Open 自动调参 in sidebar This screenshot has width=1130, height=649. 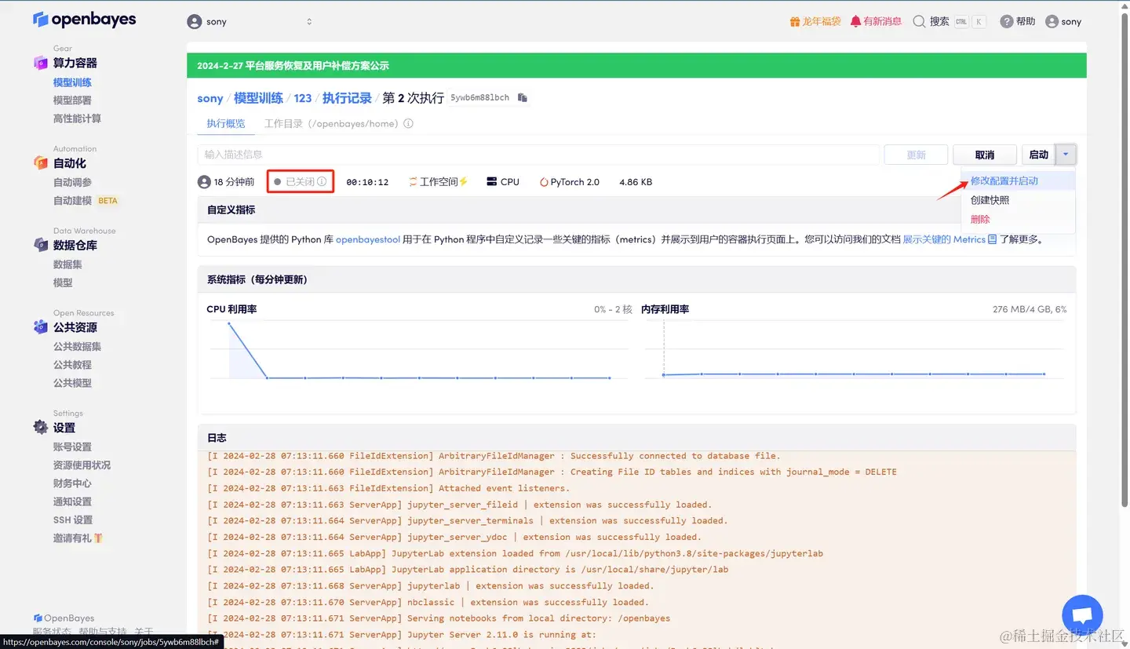click(x=72, y=182)
